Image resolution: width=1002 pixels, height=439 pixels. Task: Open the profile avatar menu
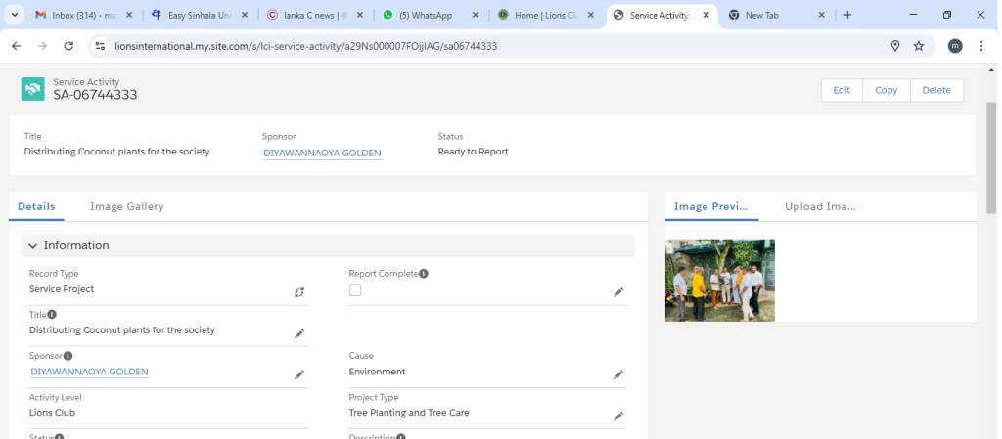point(955,46)
